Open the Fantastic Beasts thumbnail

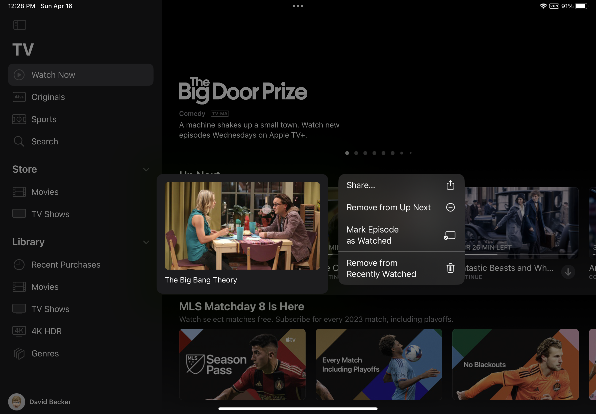[521, 223]
